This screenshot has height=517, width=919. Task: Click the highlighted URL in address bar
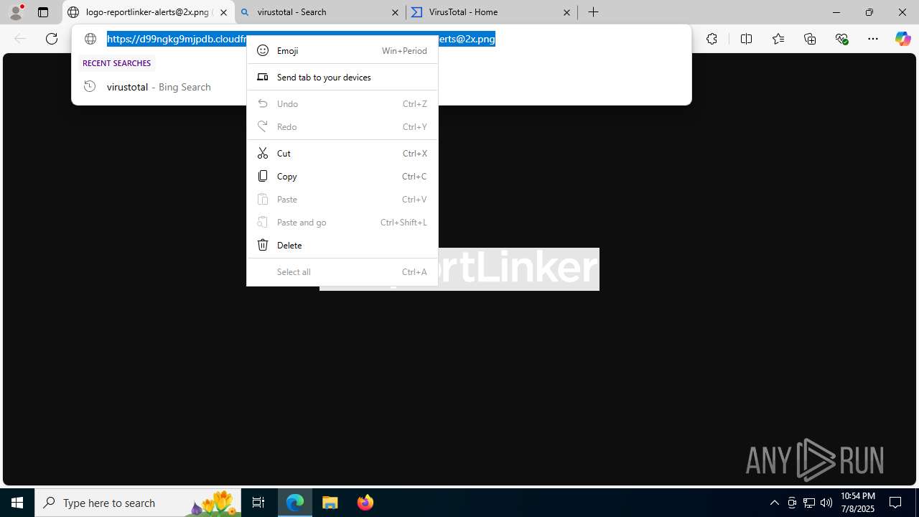(177, 39)
